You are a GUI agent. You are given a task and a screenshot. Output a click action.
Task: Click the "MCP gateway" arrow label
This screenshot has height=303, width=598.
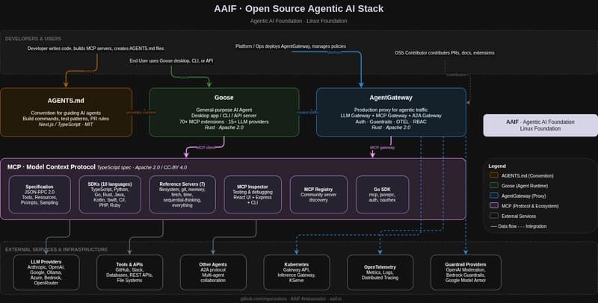tap(383, 147)
